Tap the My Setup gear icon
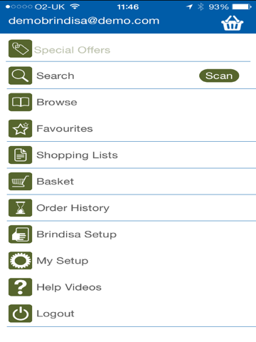 pyautogui.click(x=20, y=261)
